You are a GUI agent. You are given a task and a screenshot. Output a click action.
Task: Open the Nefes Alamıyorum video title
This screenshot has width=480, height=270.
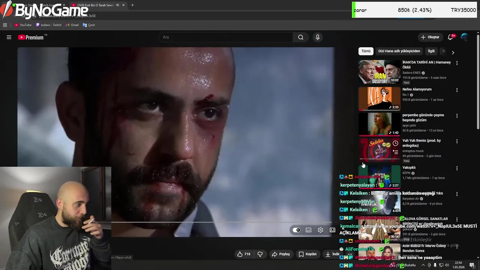click(x=417, y=89)
